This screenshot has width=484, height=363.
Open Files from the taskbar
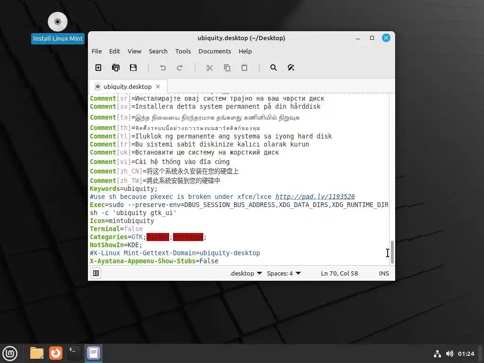[37, 353]
